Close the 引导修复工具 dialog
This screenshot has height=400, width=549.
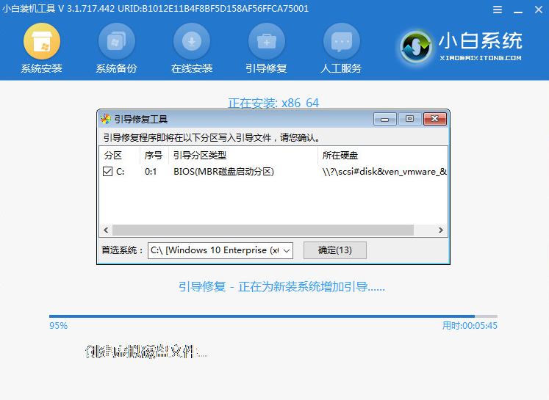point(435,119)
